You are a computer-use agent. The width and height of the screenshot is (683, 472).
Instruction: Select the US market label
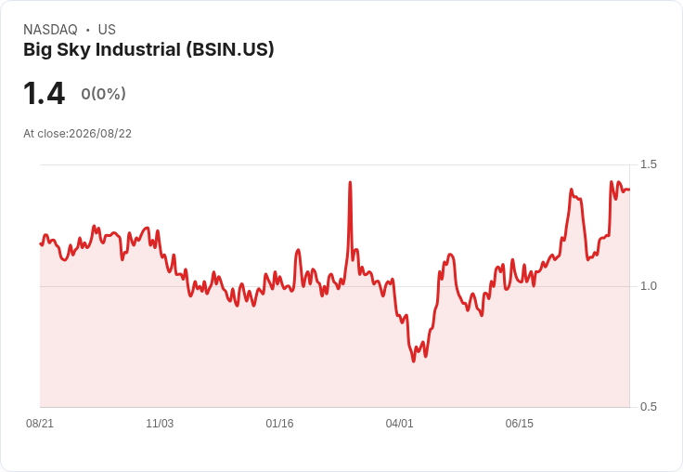107,30
